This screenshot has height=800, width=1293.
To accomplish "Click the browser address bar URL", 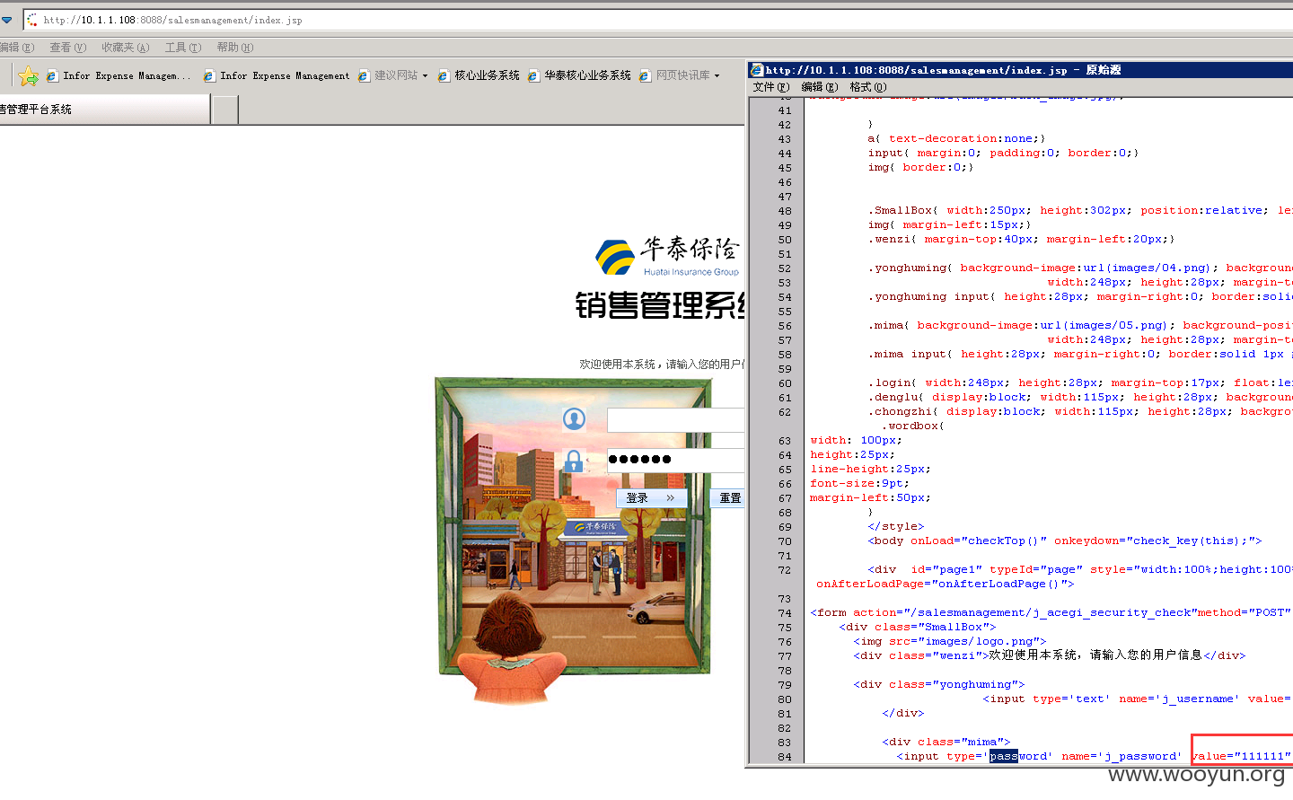I will [x=172, y=20].
